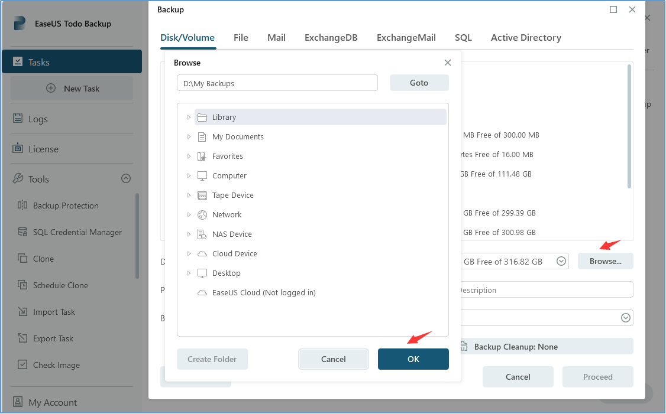Screen dimensions: 666x414
Task: Expand the Tape Device tree node
Action: coord(189,195)
